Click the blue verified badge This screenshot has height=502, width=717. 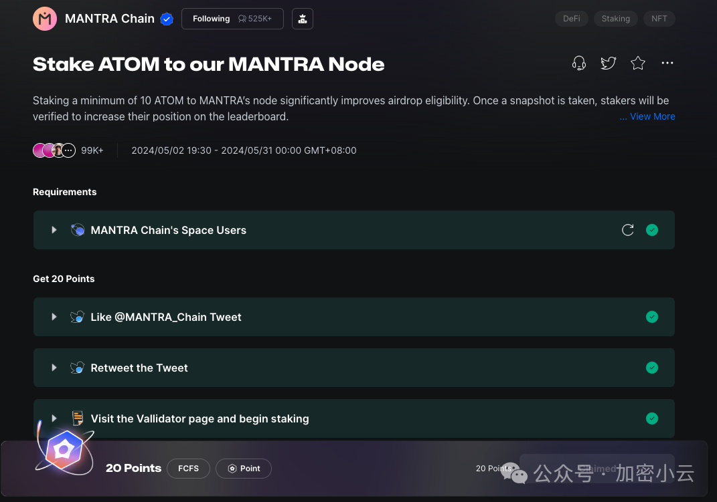click(x=167, y=19)
